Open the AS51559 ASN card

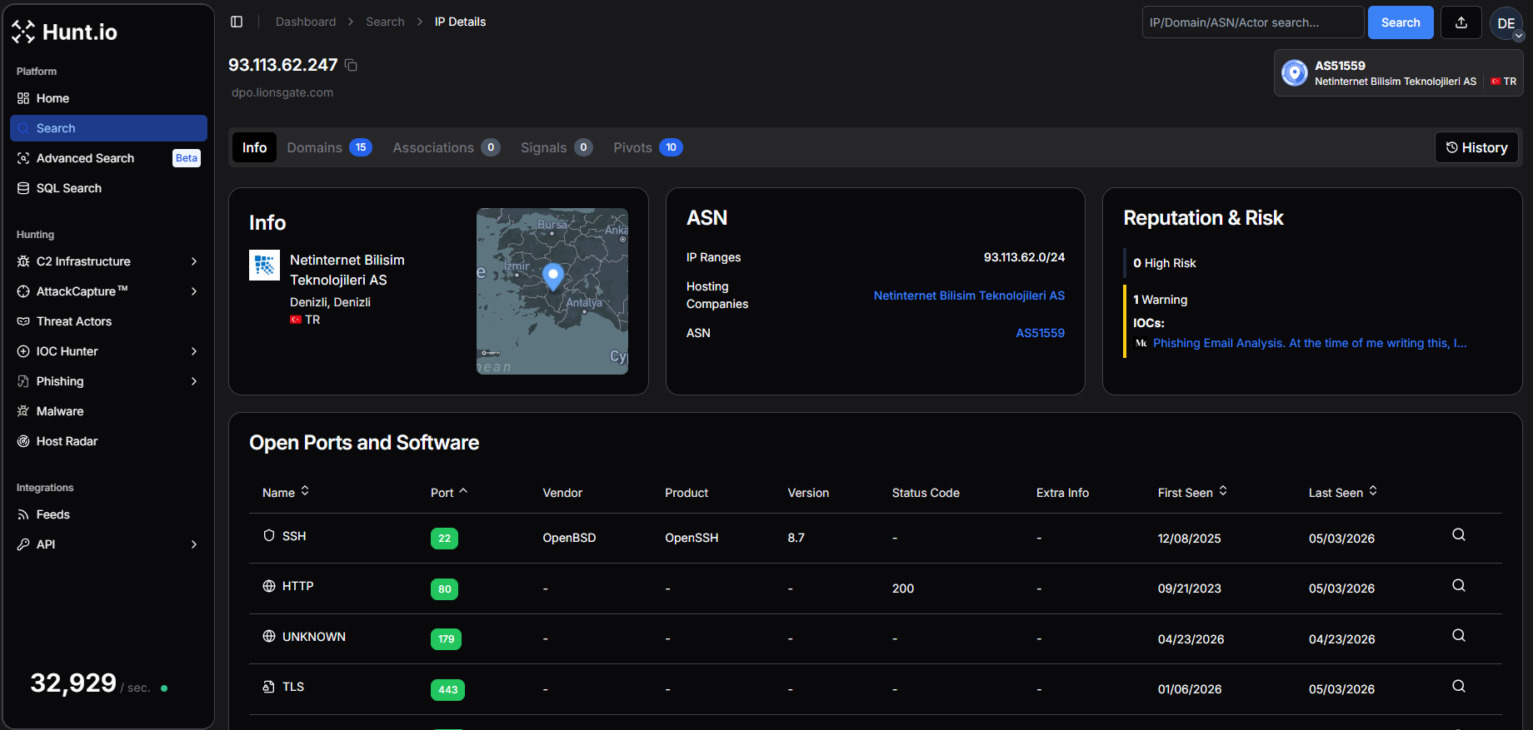1398,73
